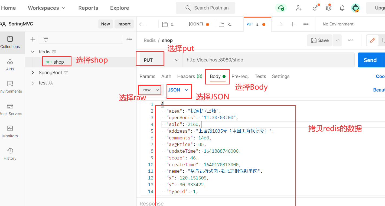Image resolution: width=385 pixels, height=206 pixels.
Task: Switch to the Pre-req. tab
Action: (x=240, y=76)
